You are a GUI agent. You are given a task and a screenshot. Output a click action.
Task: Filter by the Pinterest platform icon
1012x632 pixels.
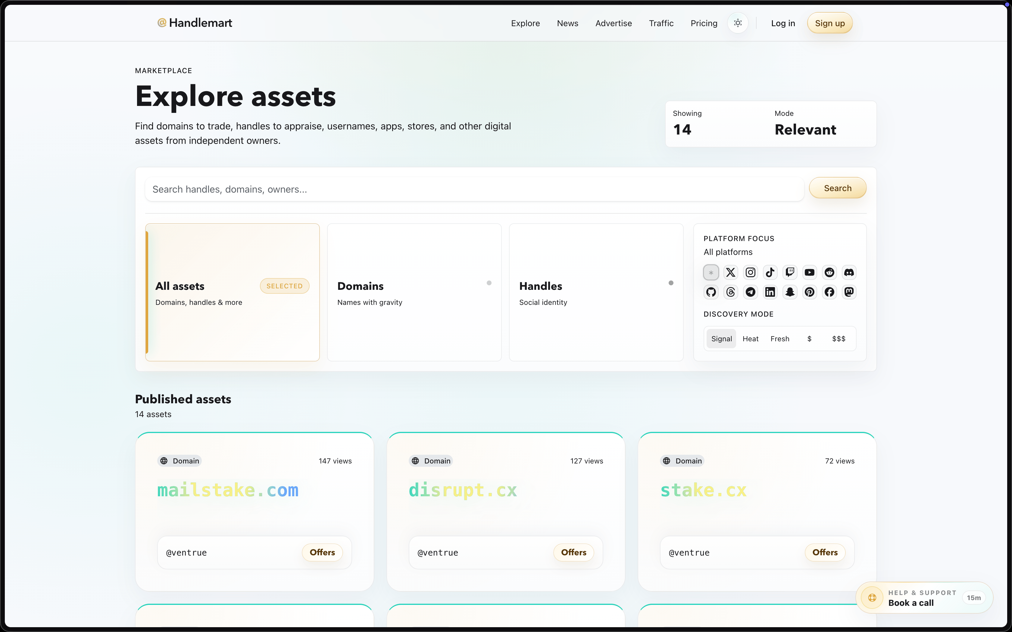tap(810, 292)
